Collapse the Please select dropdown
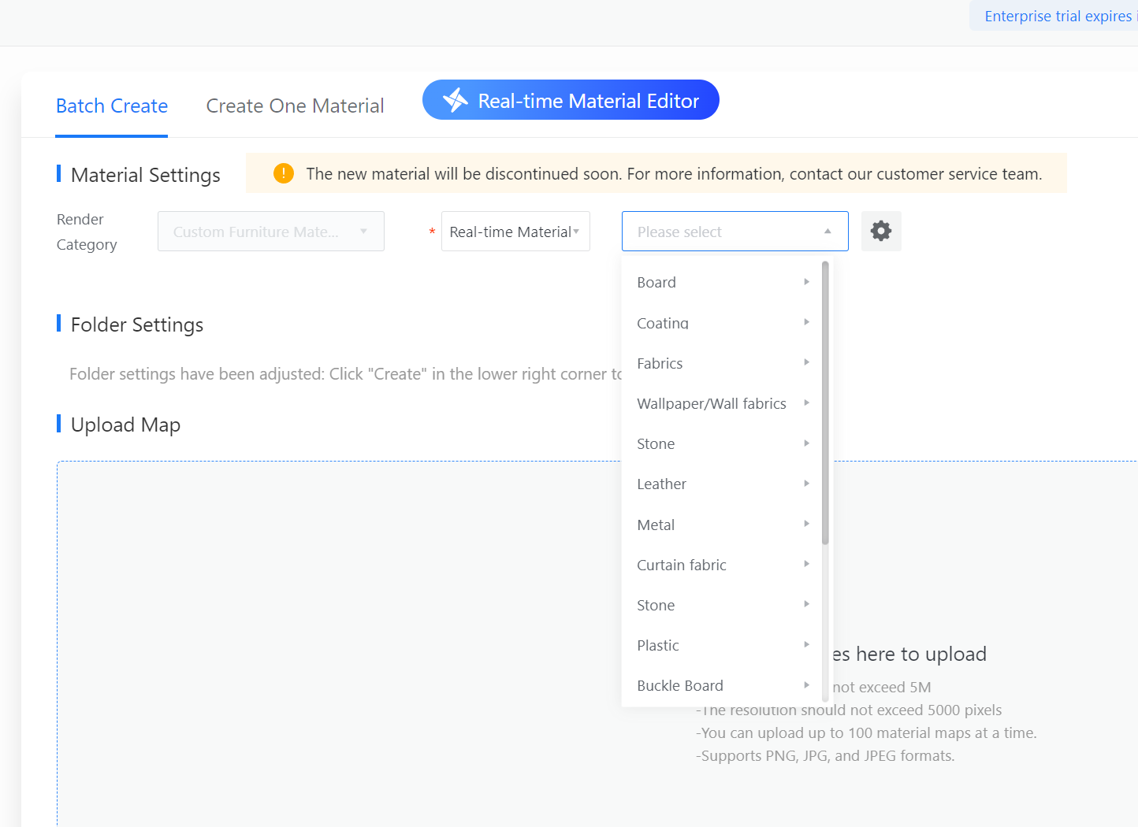This screenshot has height=827, width=1138. coord(827,232)
